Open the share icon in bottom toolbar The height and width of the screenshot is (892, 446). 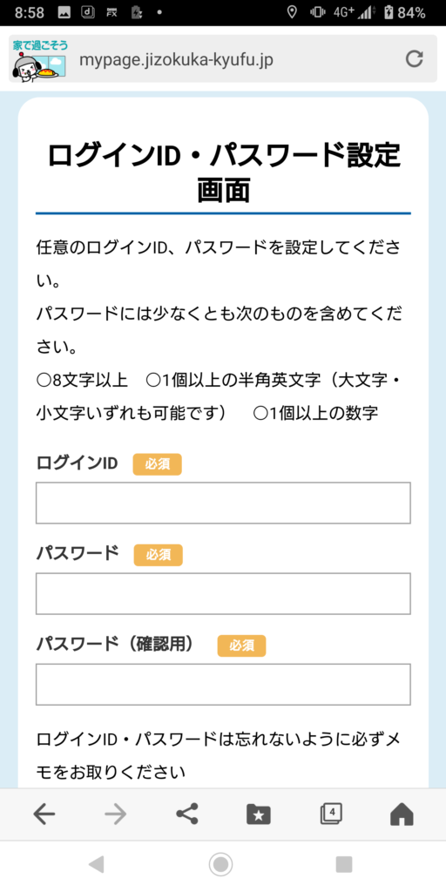(x=187, y=814)
